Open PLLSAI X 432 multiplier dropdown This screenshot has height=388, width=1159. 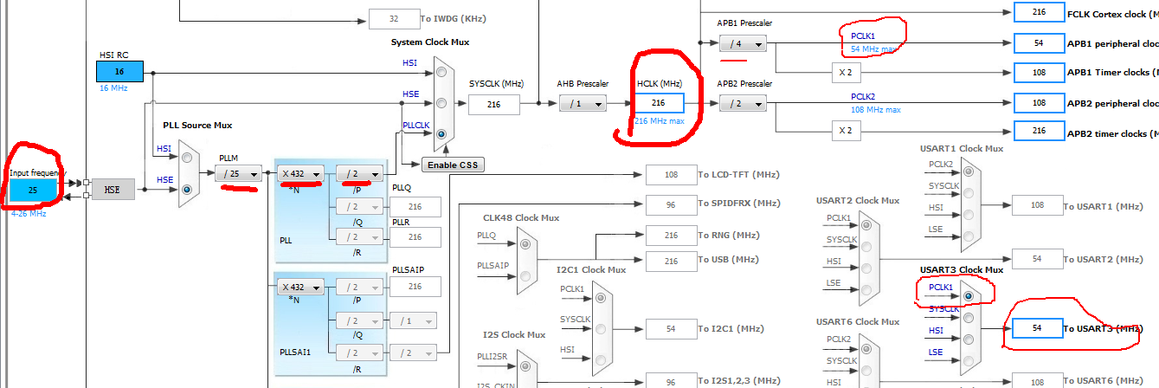pyautogui.click(x=301, y=287)
